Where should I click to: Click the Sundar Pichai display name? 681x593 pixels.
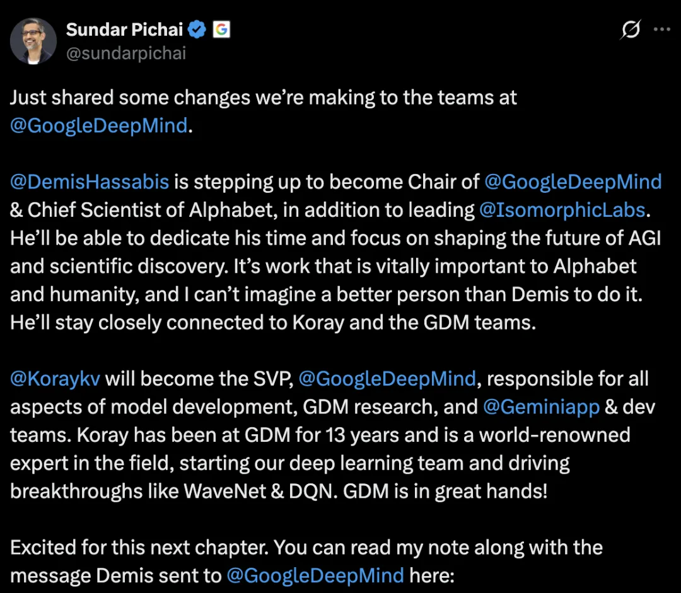click(x=125, y=30)
